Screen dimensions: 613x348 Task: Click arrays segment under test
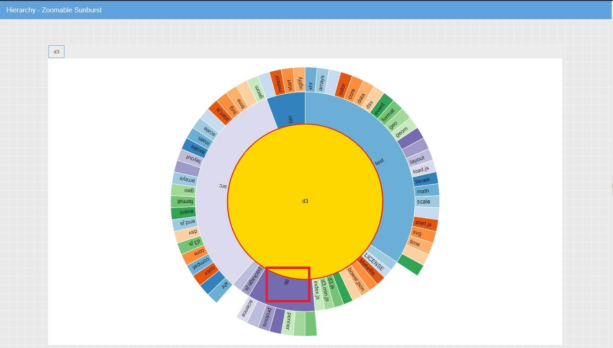coord(322,81)
